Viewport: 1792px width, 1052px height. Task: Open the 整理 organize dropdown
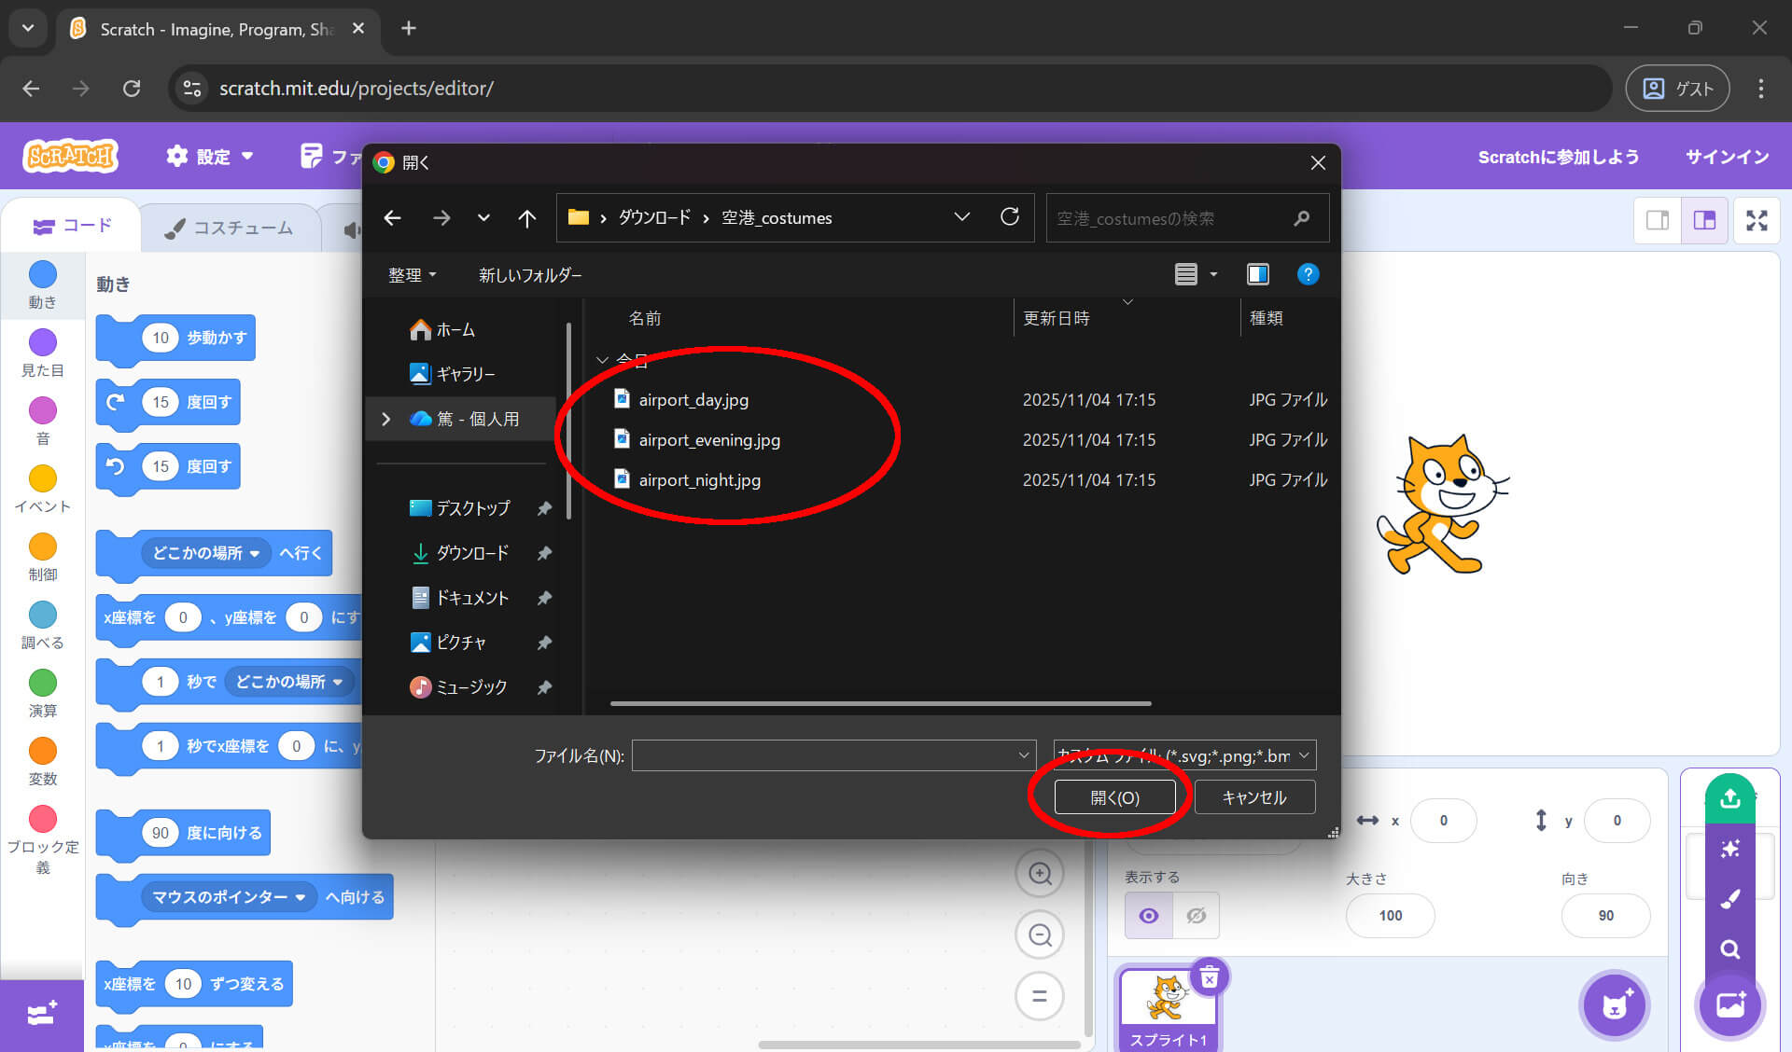(x=412, y=275)
